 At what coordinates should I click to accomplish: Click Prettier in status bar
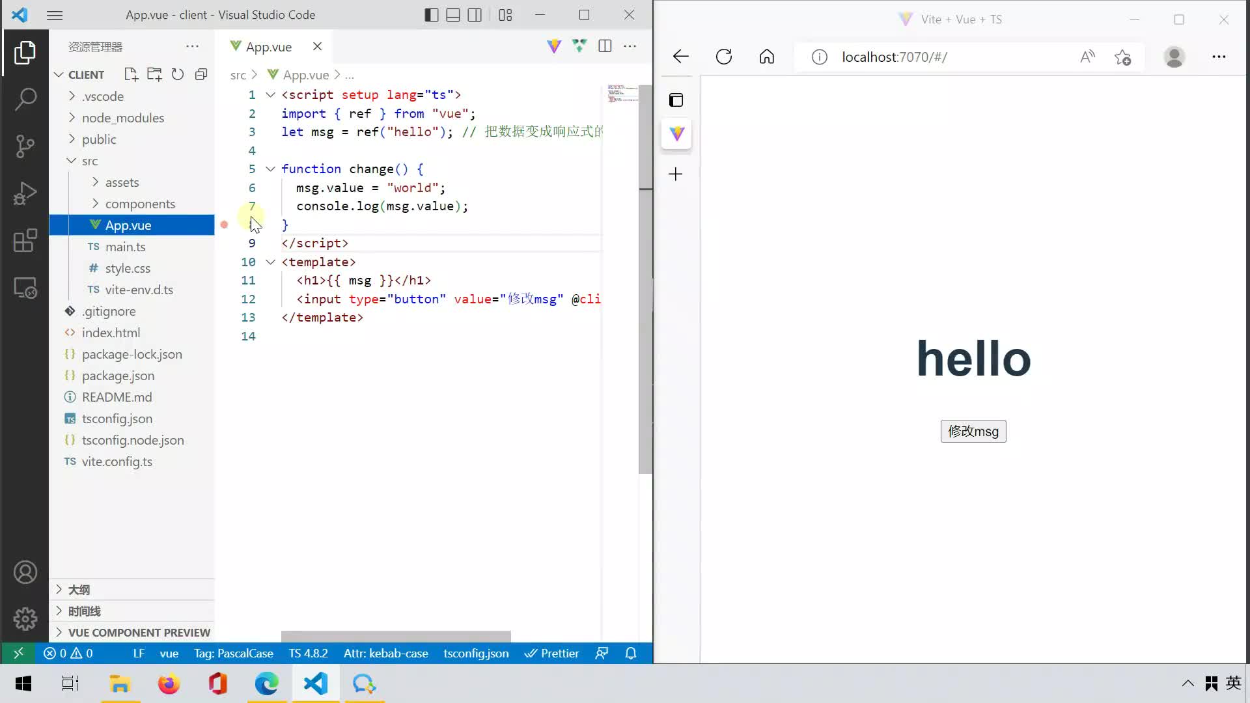551,654
